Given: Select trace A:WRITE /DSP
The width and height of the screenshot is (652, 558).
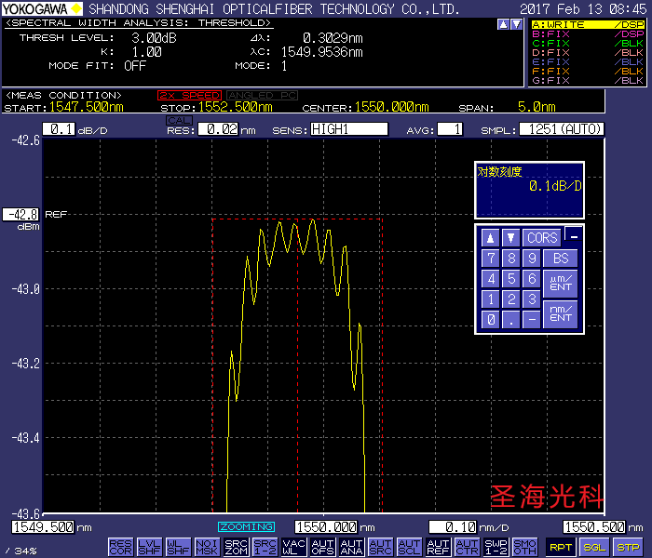Looking at the screenshot, I should [588, 25].
